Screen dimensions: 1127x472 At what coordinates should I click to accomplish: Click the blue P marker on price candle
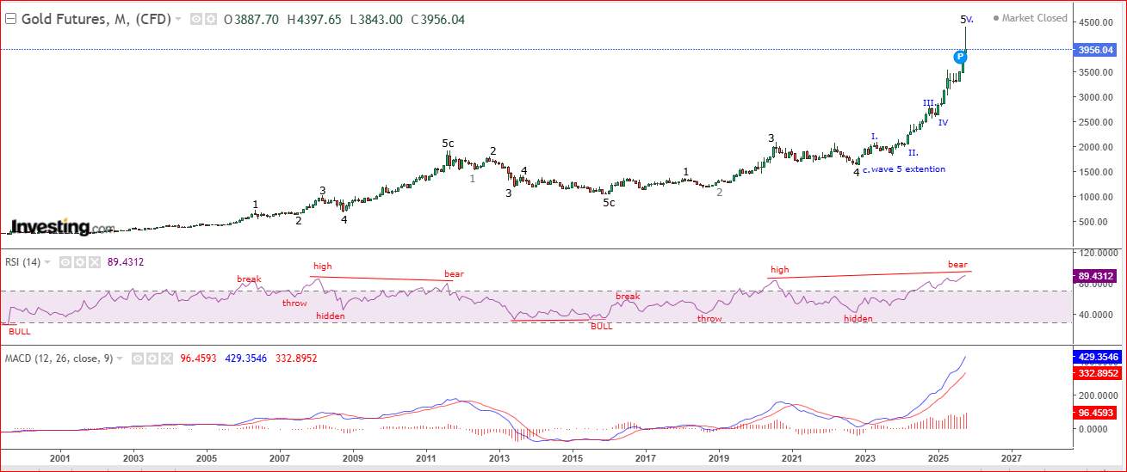click(x=961, y=57)
